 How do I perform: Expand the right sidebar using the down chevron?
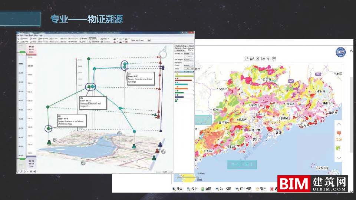click(x=339, y=157)
